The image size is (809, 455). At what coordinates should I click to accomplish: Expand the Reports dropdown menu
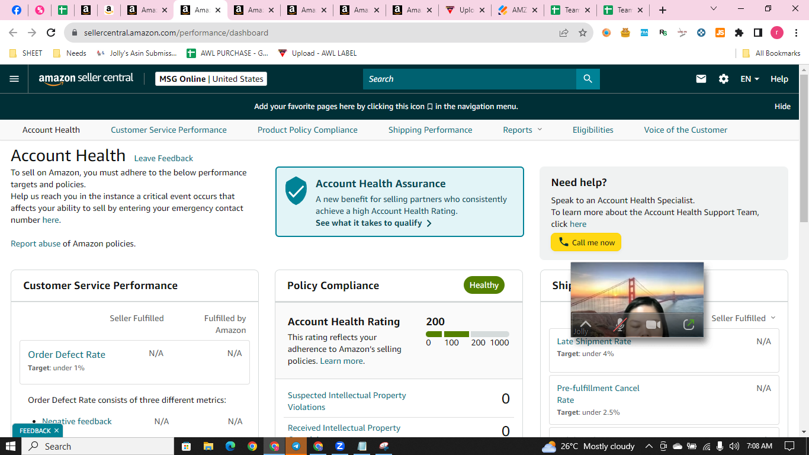point(522,130)
